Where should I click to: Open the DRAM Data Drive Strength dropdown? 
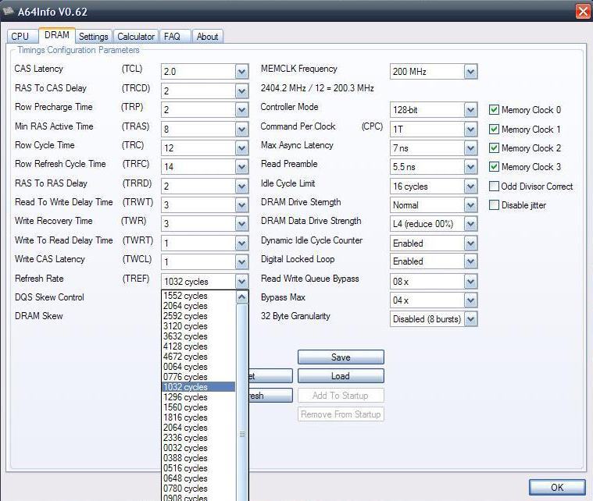[470, 224]
